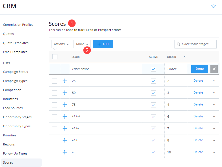Click the drag handle for the *** row
Viewport: 222px width, 167px height.
pyautogui.click(x=65, y=140)
